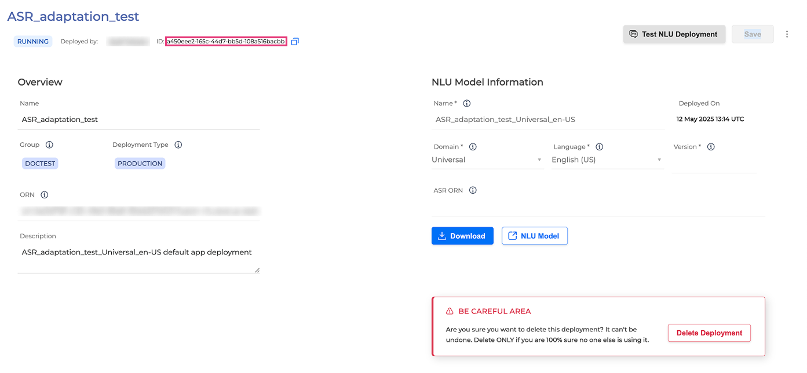Click Test NLU Deployment button
The image size is (807, 373).
click(x=674, y=34)
